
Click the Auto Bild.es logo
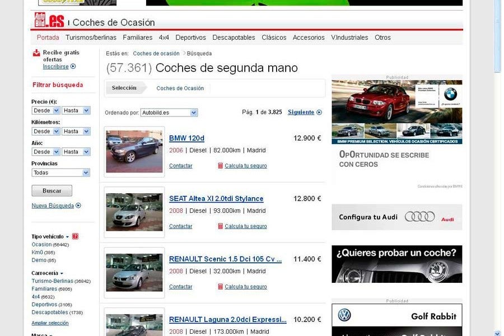tap(49, 20)
